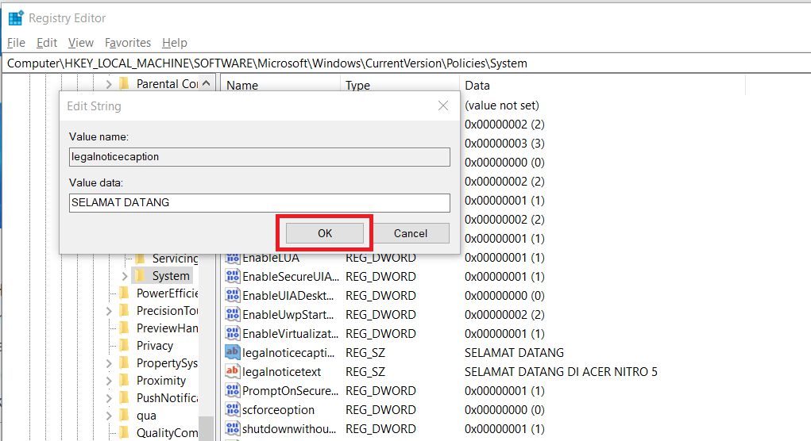Click the tree pane scroll-up arrow

207,83
